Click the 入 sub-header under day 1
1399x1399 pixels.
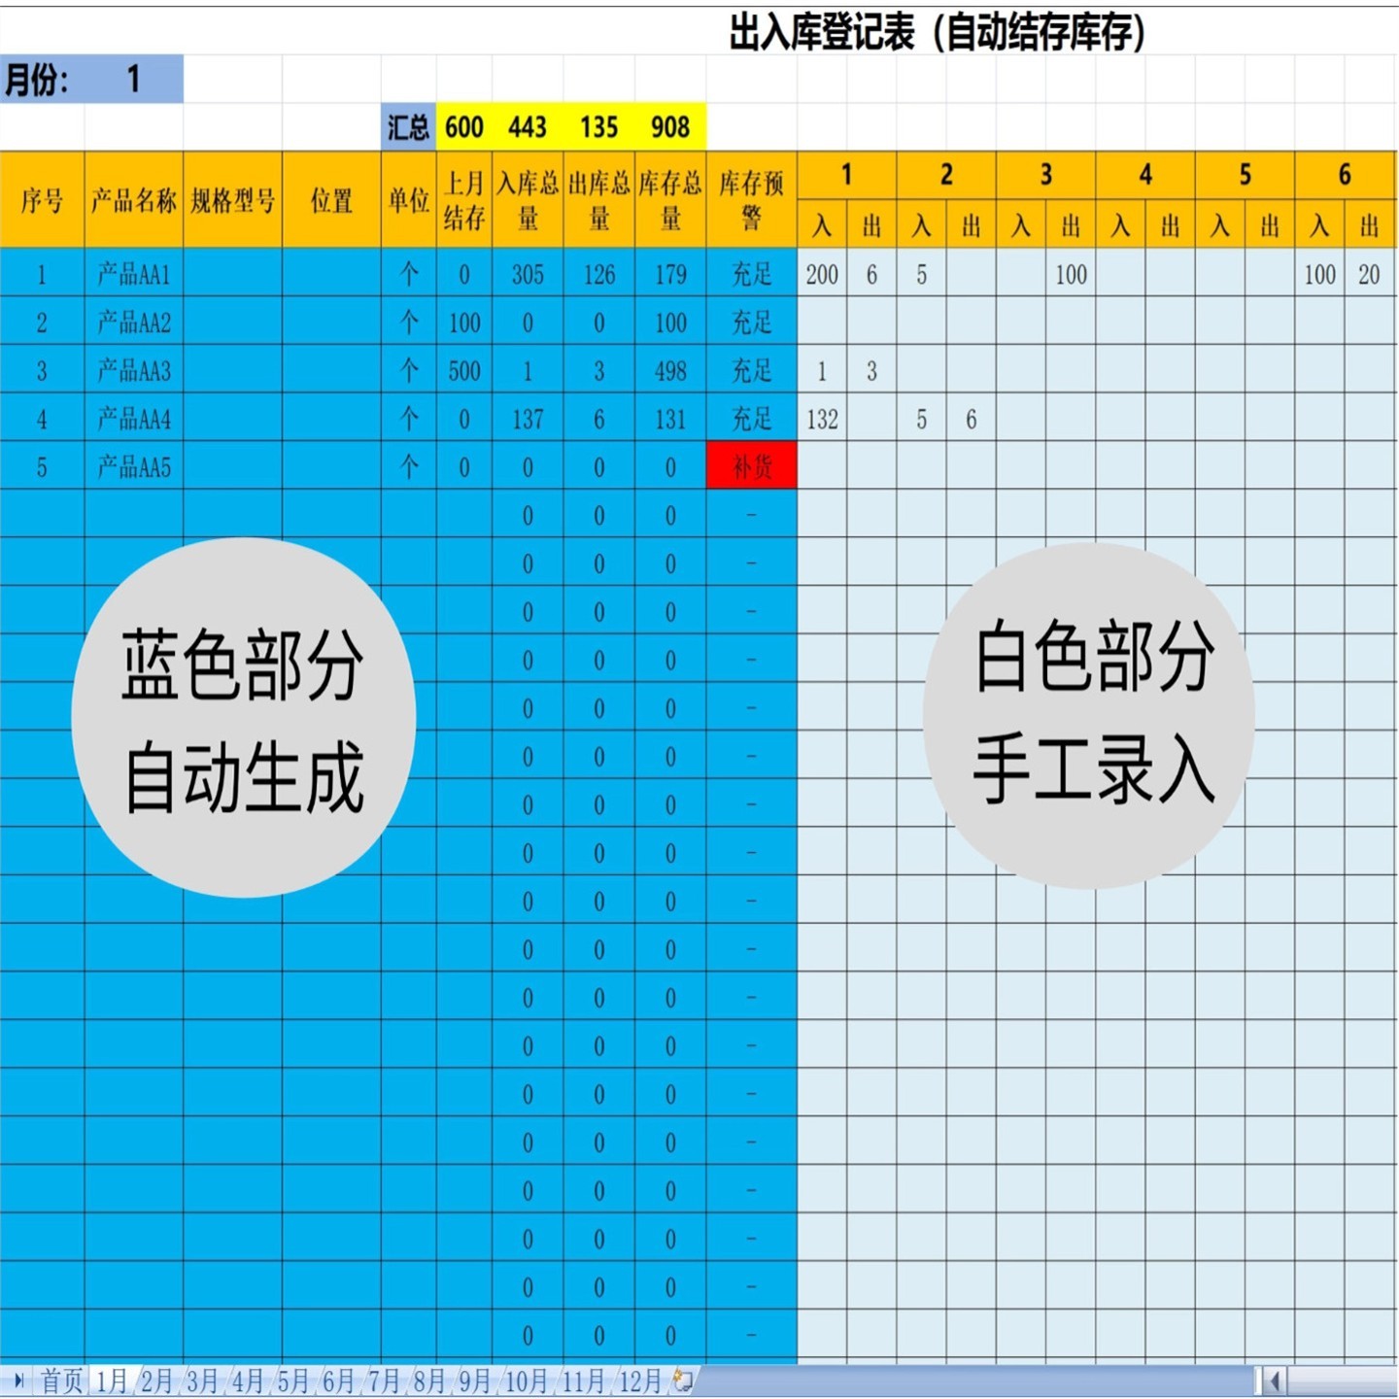point(822,224)
